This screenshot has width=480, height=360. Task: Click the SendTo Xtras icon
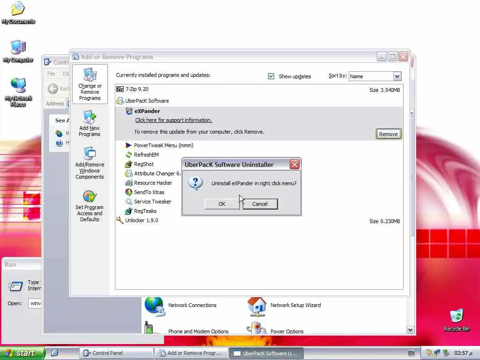point(128,192)
